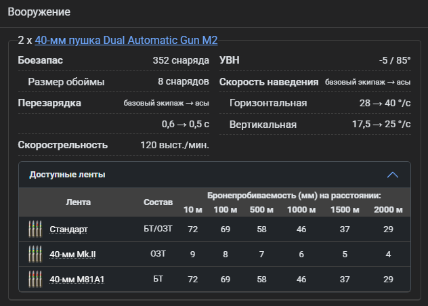Click the Состав column header
The width and height of the screenshot is (428, 306).
coord(158,202)
